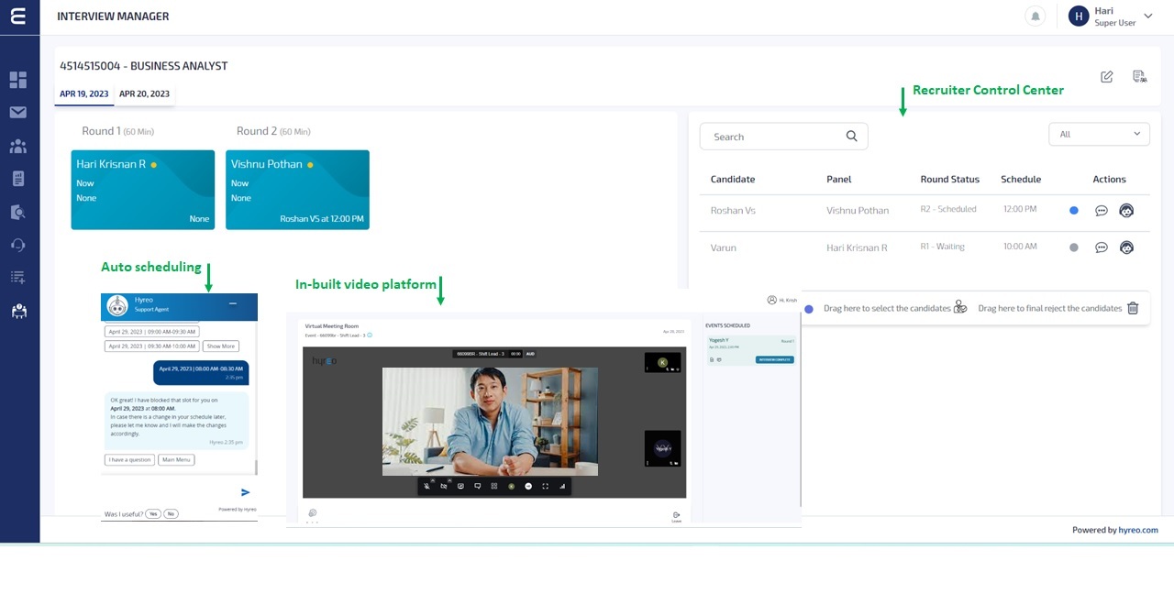
Task: Click the trash icon to reject candidates
Action: pyautogui.click(x=1133, y=309)
